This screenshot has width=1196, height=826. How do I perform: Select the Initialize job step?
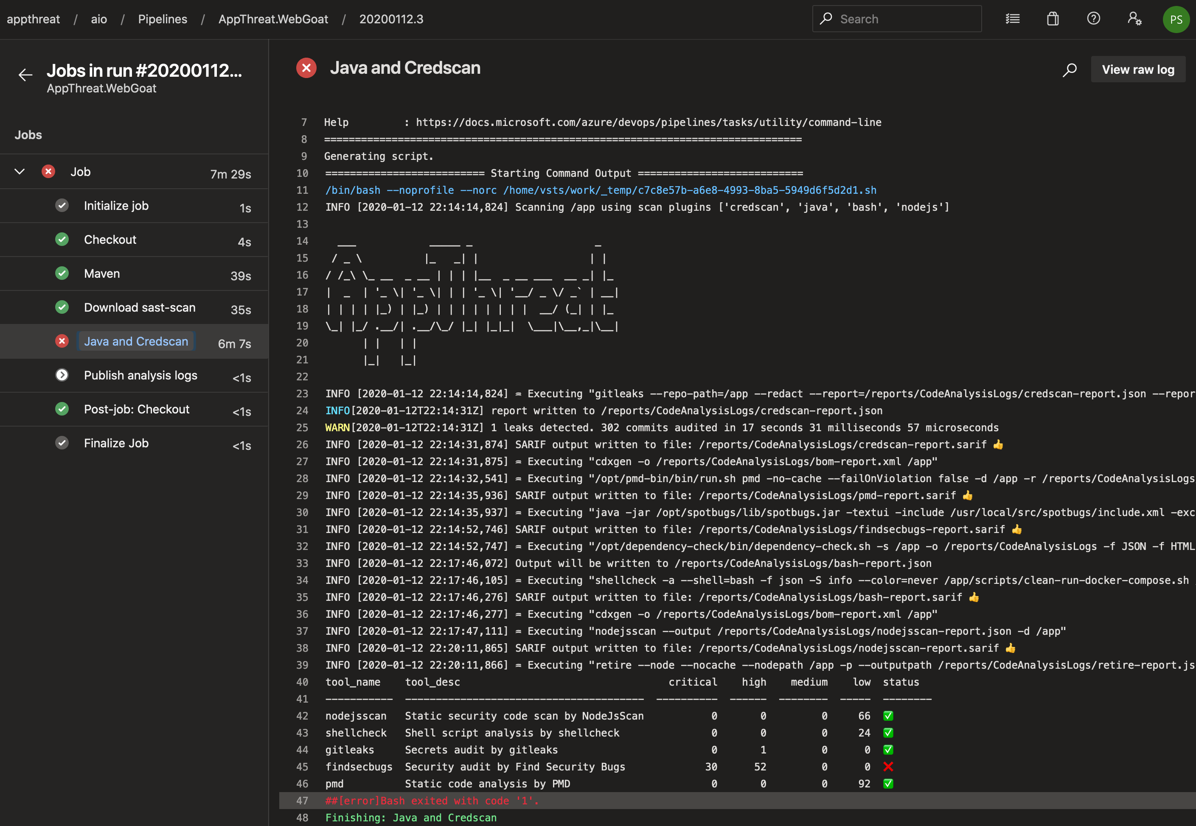[116, 206]
